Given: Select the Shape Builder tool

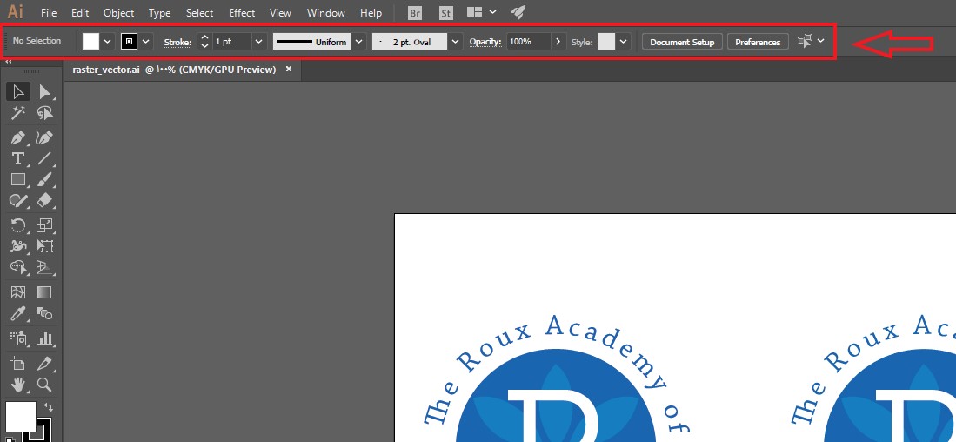Looking at the screenshot, I should tap(18, 267).
